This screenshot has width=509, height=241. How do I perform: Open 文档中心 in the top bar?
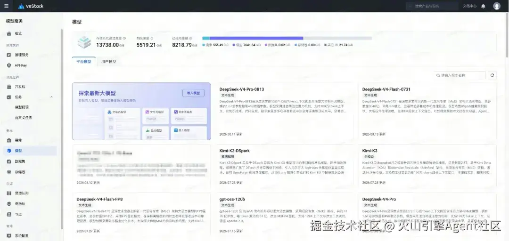pos(469,6)
